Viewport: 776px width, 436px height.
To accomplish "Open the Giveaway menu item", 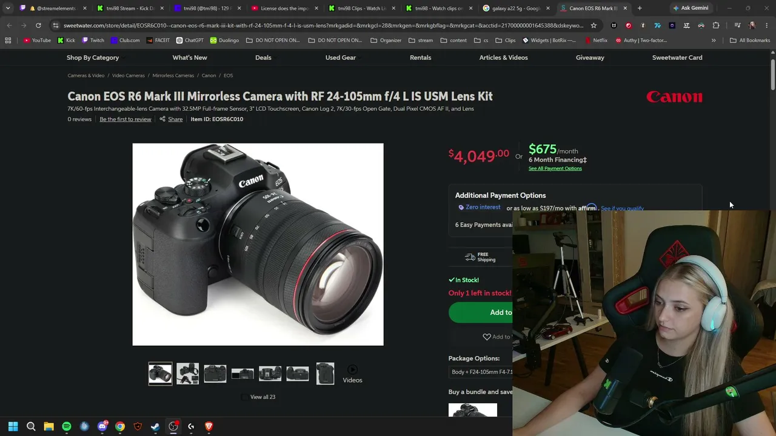I will click(x=590, y=58).
